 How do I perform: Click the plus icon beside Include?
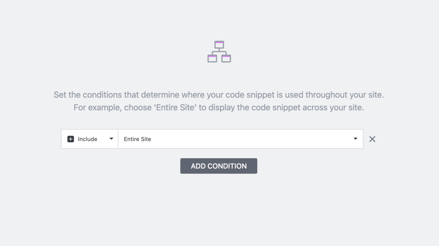coord(71,139)
